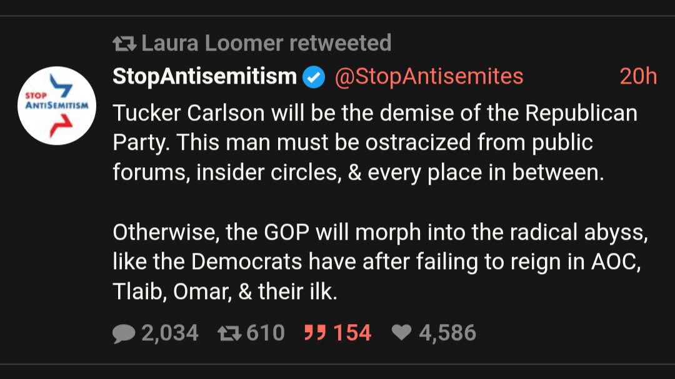Open Laura Loomer's profile name link
The width and height of the screenshot is (675, 379).
(212, 43)
